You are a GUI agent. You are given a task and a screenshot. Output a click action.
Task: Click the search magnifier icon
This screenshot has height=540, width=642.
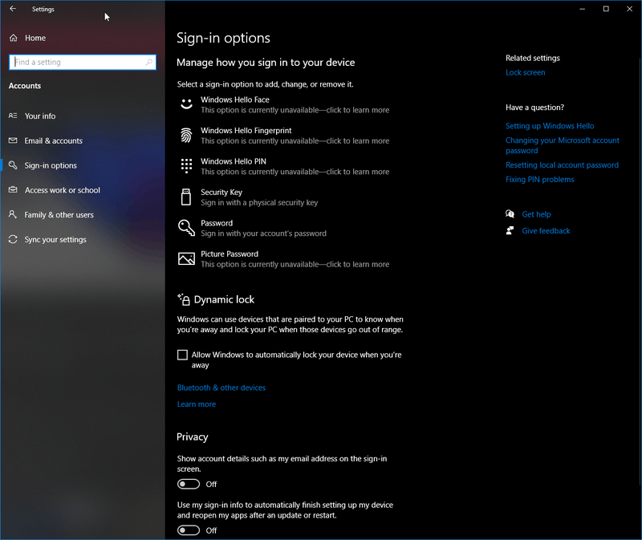pos(149,62)
